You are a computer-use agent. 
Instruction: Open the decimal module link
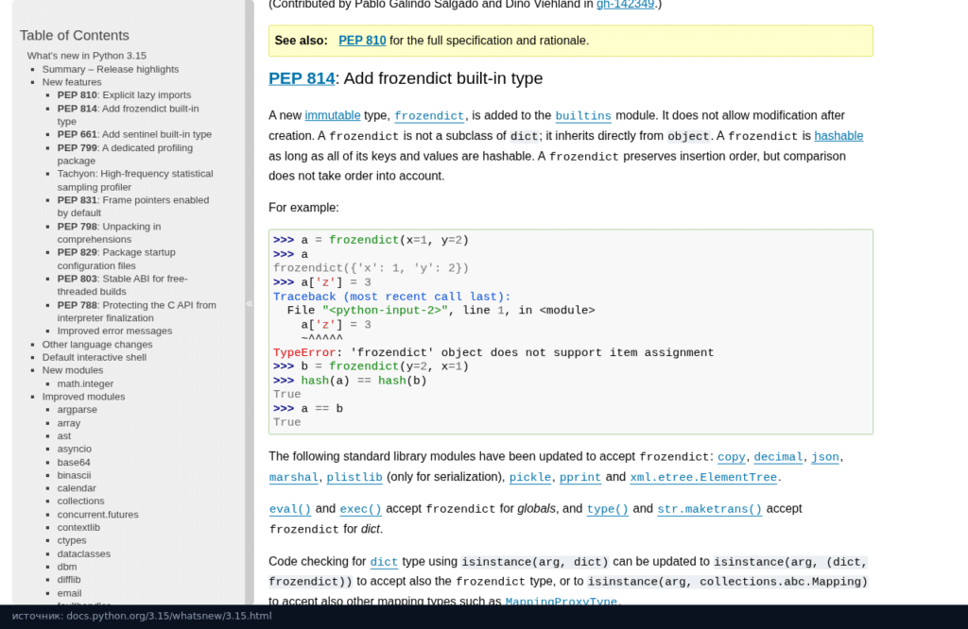tap(778, 457)
